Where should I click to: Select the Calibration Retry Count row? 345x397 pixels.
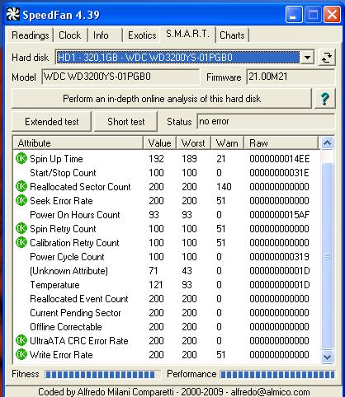(x=167, y=243)
